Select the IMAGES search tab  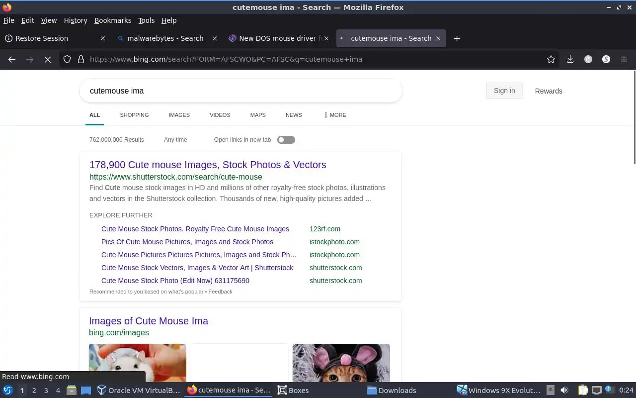point(179,115)
